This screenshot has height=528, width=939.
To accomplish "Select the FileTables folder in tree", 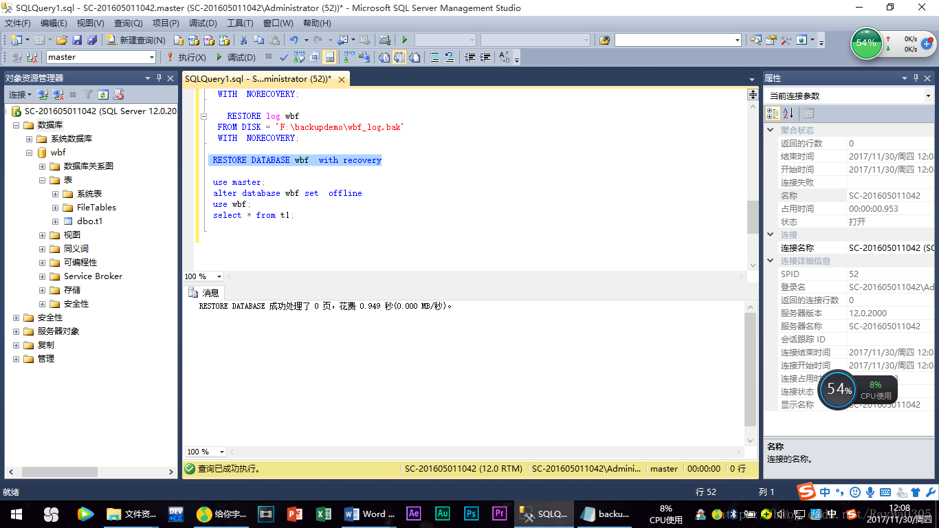I will point(96,208).
